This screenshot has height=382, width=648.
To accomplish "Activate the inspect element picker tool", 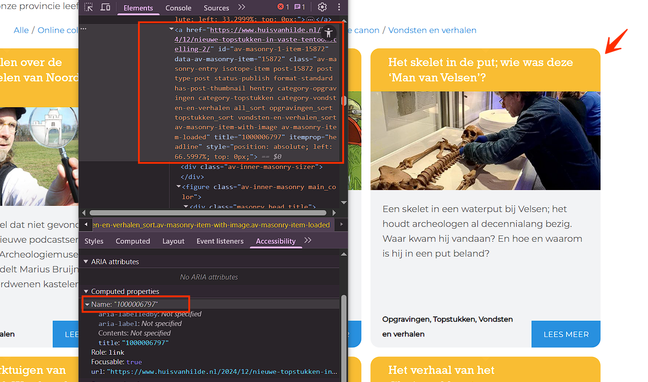I will 89,7.
